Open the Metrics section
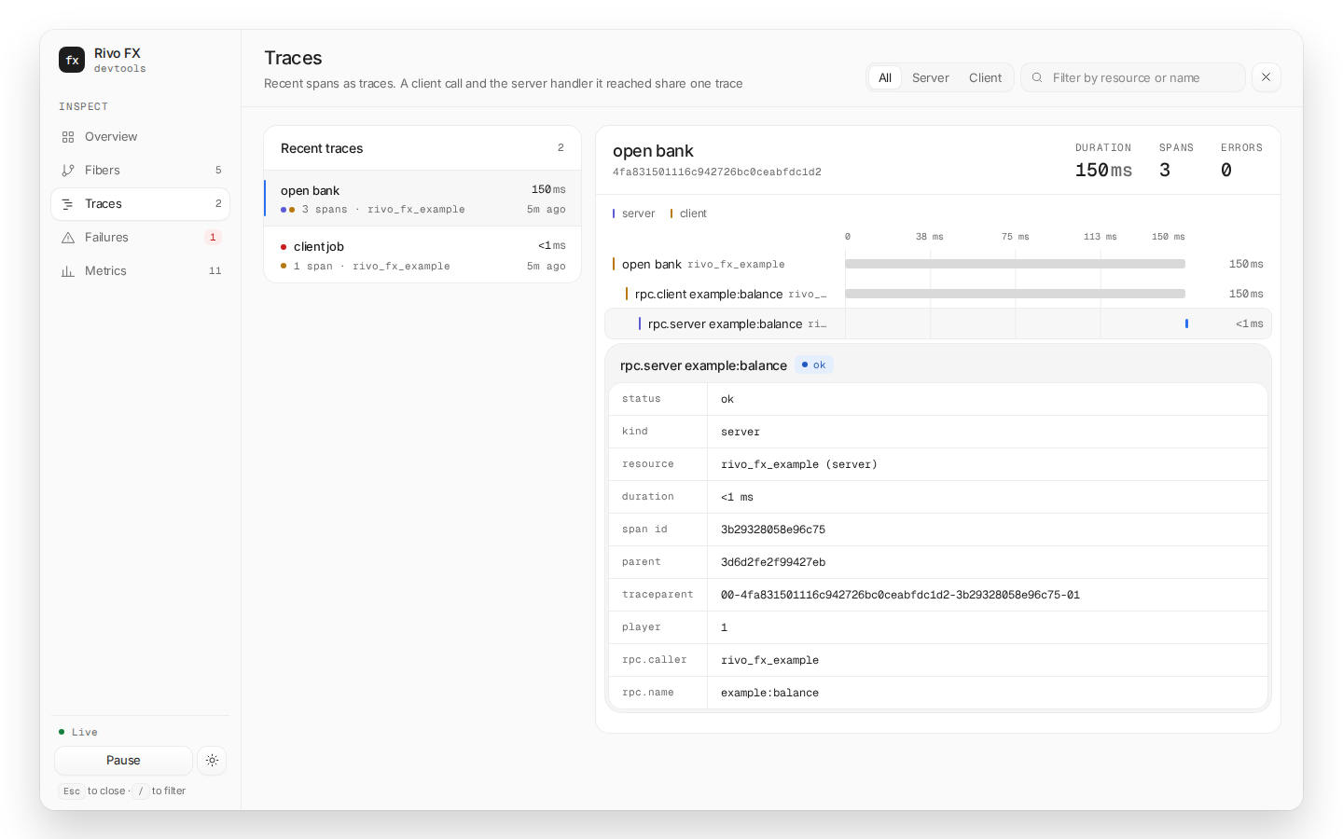This screenshot has height=839, width=1343. click(140, 271)
